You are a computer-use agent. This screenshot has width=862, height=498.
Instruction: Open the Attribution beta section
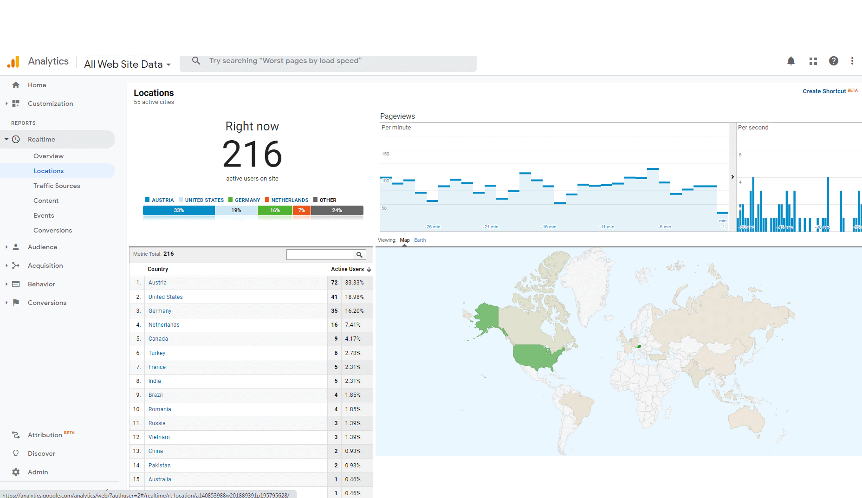[45, 435]
